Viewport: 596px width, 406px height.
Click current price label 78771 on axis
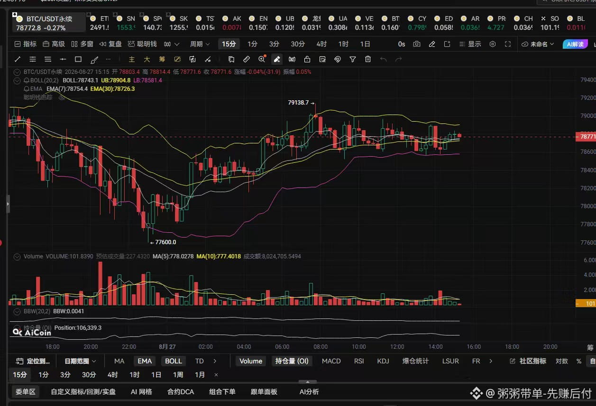pos(585,136)
